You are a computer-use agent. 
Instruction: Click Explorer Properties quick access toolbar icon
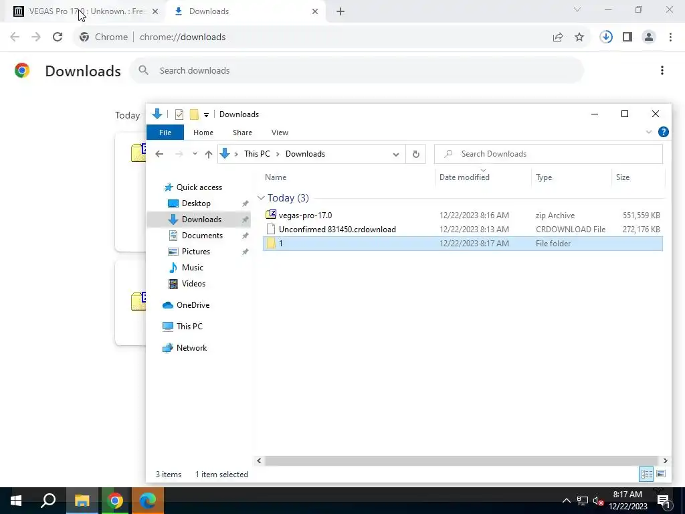point(179,114)
